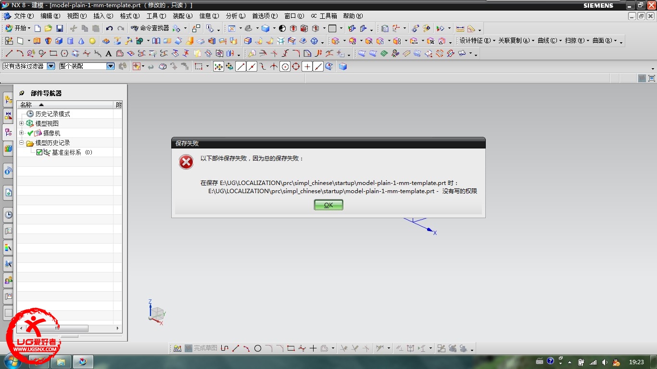Click OK in the save failed dialog

[328, 205]
